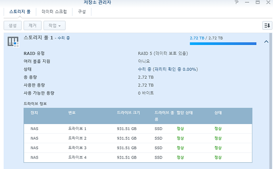Viewport: 273px width, 169px height.
Task: Click the 아니요 value
Action: coord(144,61)
